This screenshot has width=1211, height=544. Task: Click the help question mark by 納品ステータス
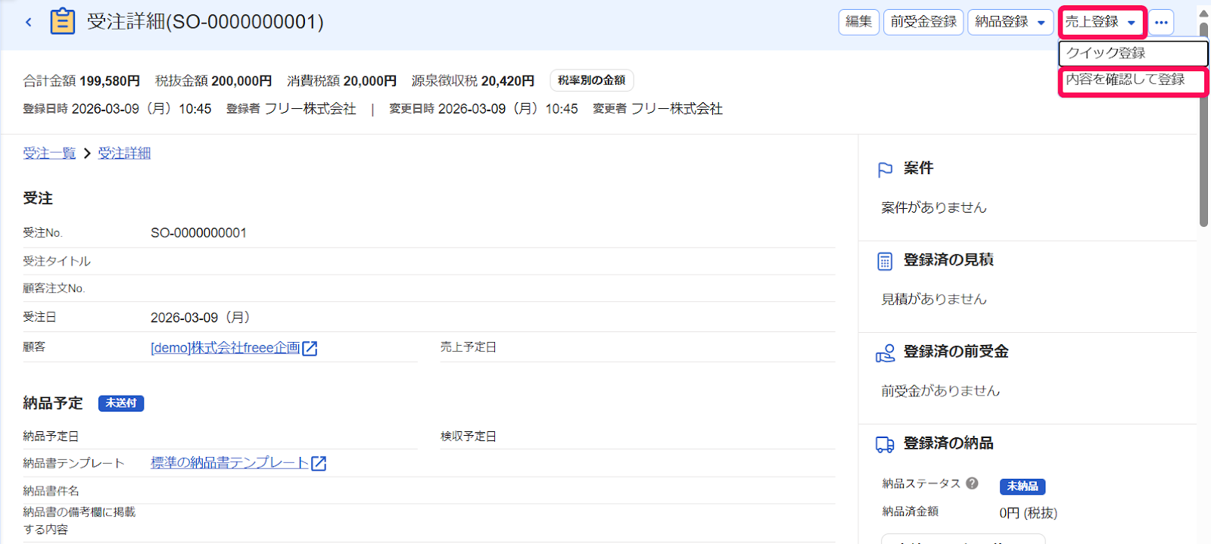972,483
